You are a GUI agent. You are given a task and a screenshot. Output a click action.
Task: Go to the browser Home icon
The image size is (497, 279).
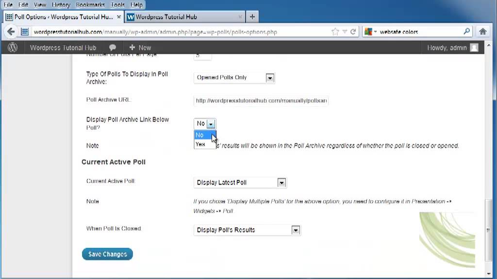[x=483, y=31]
